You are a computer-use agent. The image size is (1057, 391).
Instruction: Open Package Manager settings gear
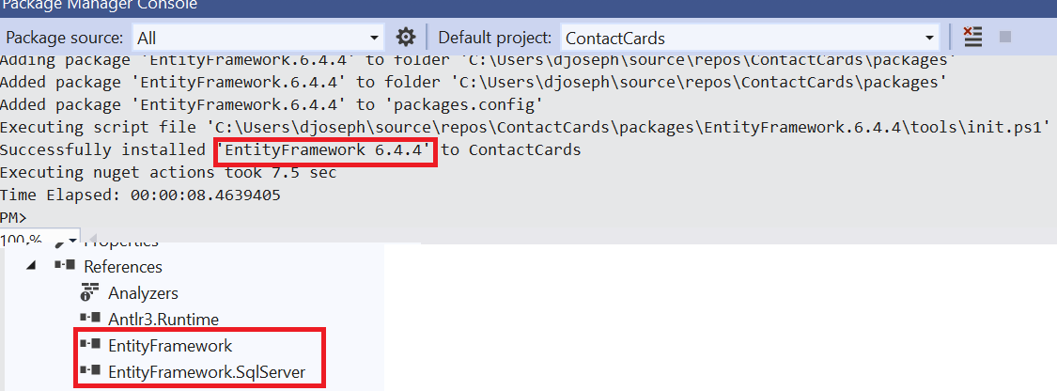405,37
